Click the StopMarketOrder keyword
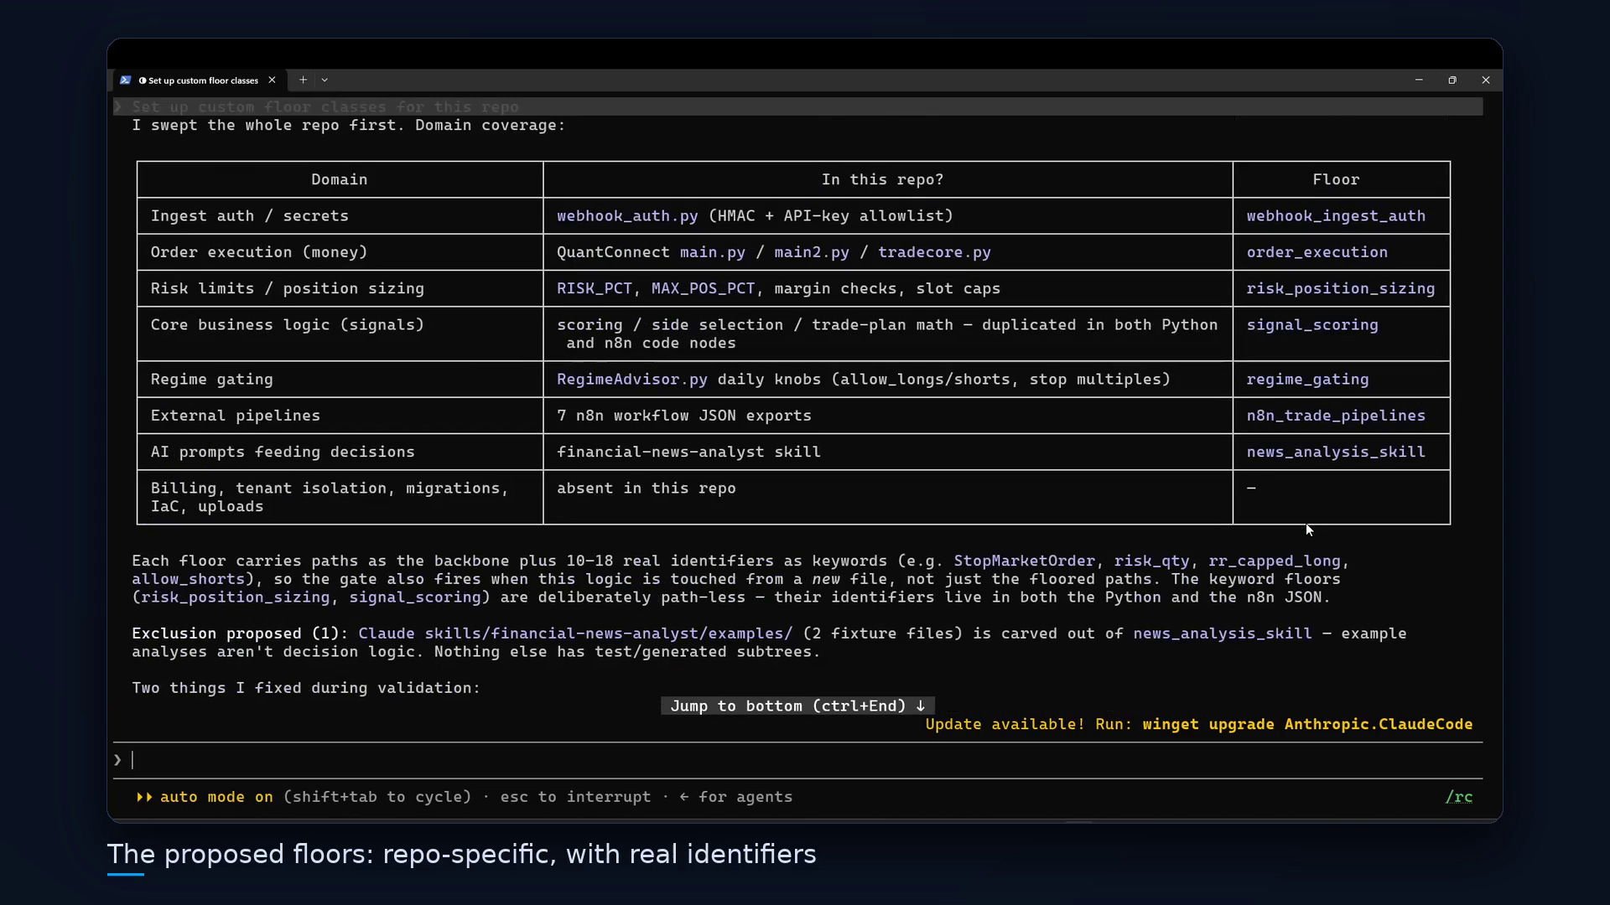This screenshot has width=1610, height=905. tap(1024, 561)
